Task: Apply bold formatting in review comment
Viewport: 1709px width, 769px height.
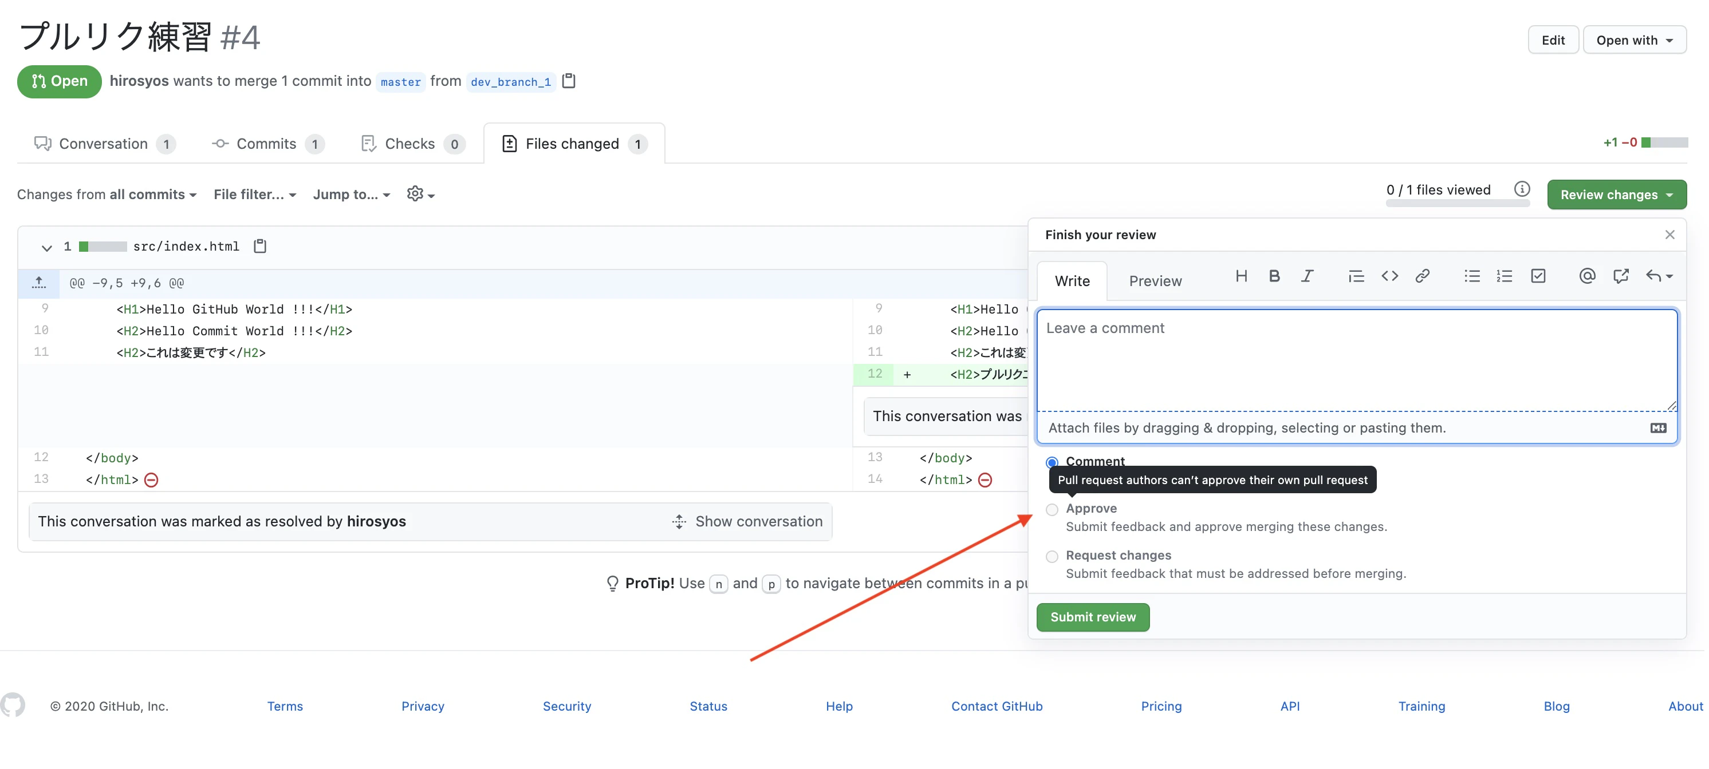Action: 1274,276
